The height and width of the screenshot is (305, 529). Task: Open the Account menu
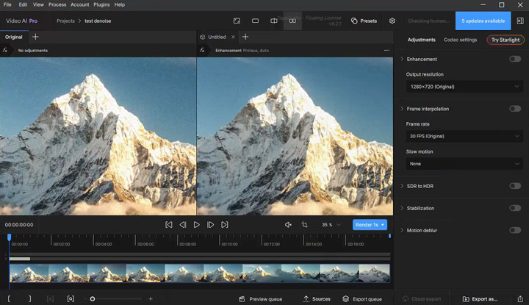[80, 4]
